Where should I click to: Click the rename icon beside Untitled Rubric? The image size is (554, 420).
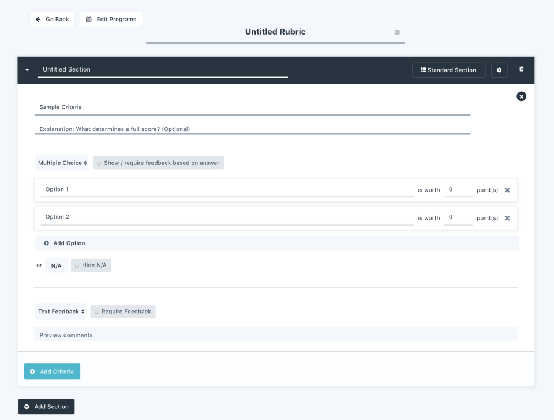(397, 32)
